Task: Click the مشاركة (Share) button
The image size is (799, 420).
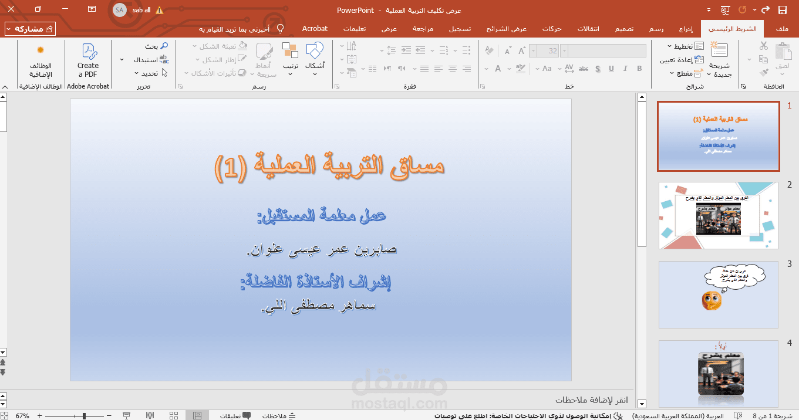Action: click(29, 28)
